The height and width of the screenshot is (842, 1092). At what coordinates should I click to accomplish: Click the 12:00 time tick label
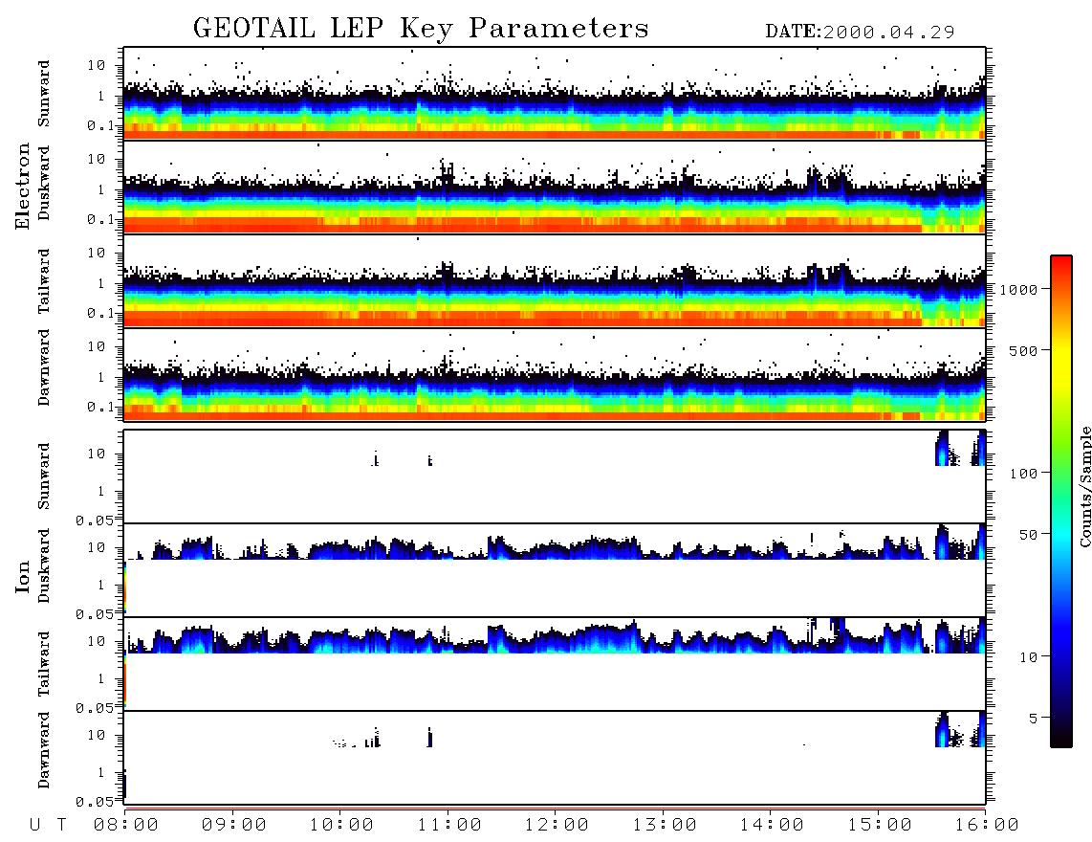tap(557, 826)
